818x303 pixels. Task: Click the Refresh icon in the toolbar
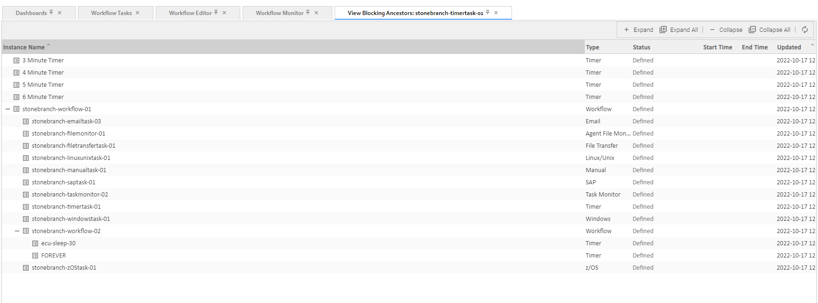pyautogui.click(x=805, y=30)
